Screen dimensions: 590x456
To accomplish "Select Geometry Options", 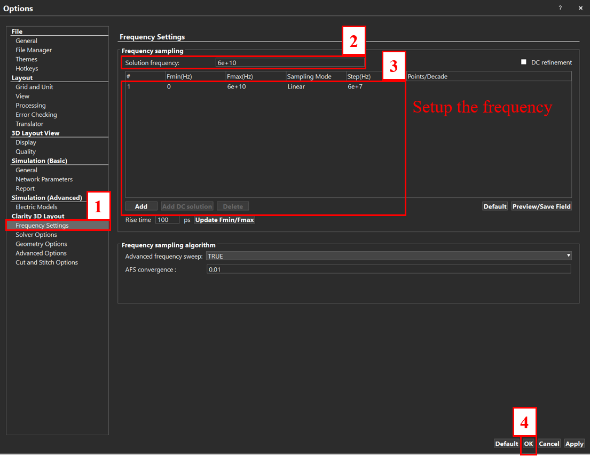I will click(x=41, y=244).
